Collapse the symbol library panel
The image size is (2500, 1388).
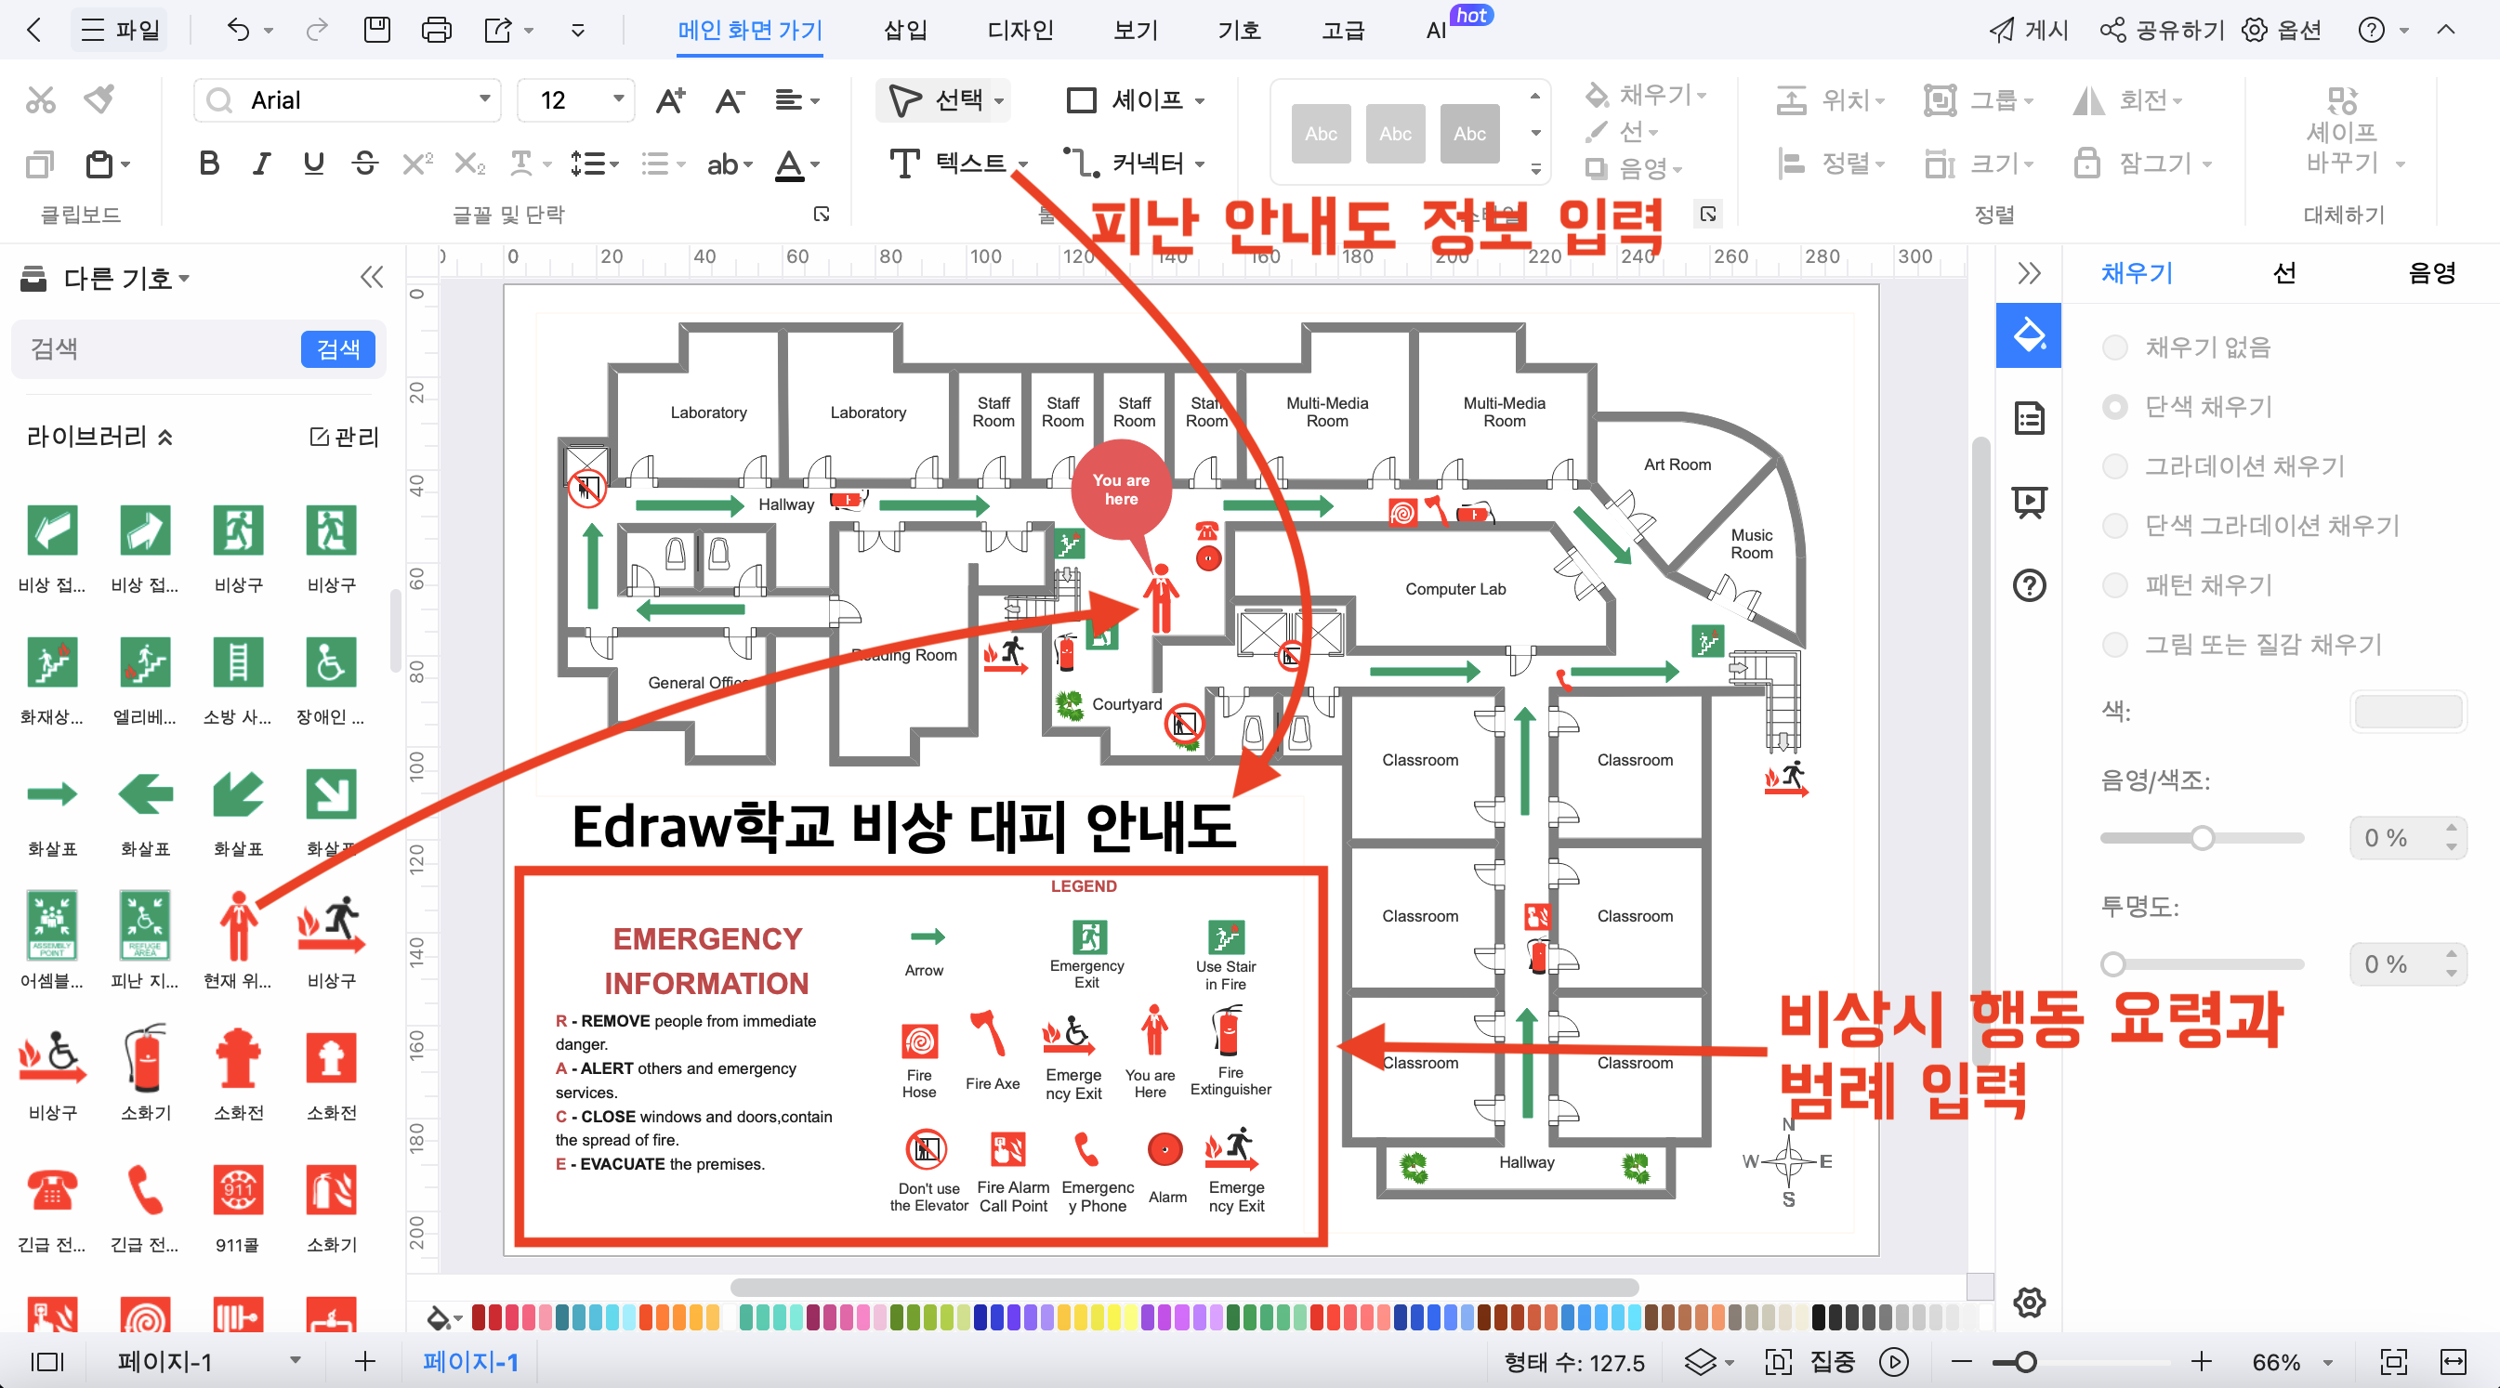372,279
